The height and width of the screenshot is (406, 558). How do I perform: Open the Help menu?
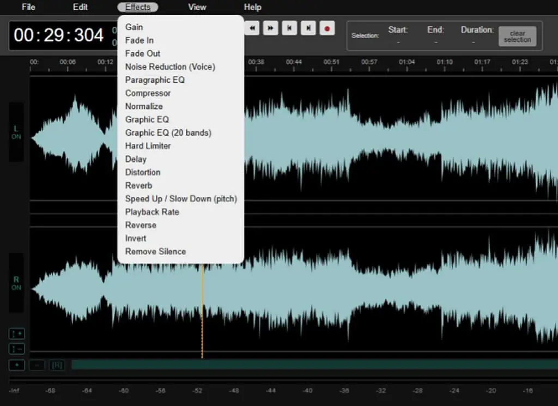[253, 7]
